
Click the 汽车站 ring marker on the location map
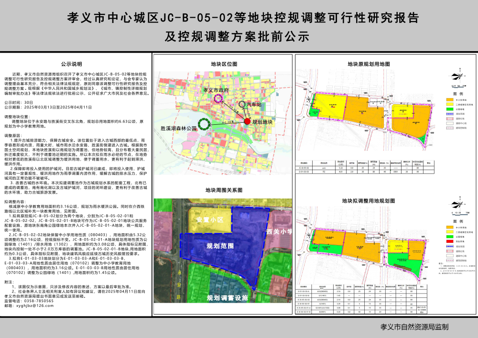point(242,104)
